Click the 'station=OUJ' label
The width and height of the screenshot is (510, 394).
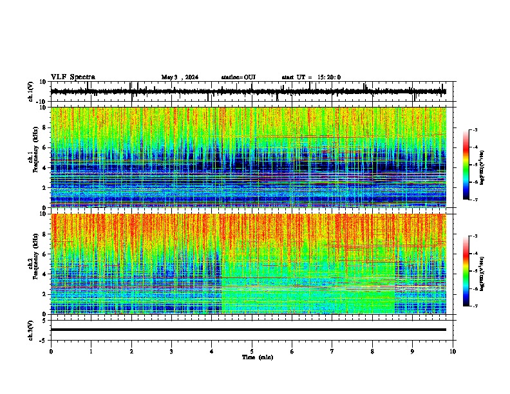point(238,77)
